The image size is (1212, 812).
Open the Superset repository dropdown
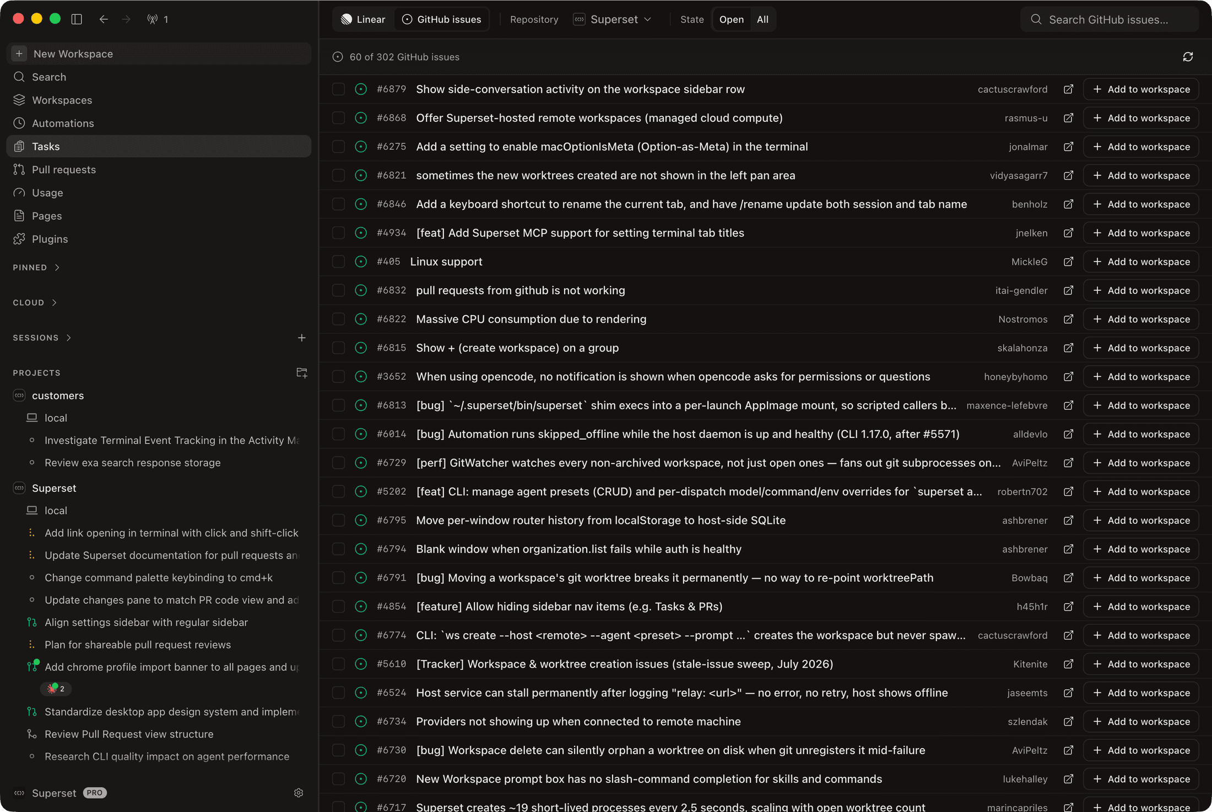point(613,19)
